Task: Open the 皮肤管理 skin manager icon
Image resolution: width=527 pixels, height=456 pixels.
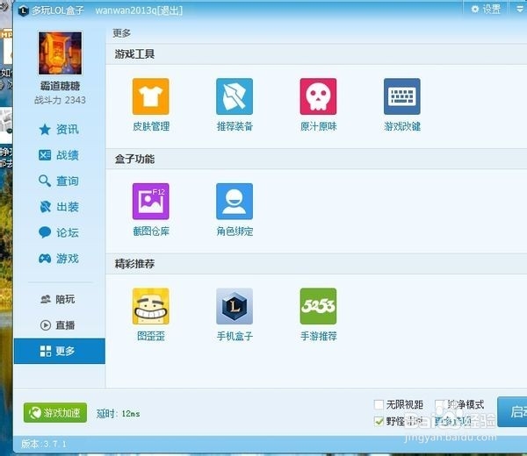Action: (150, 96)
